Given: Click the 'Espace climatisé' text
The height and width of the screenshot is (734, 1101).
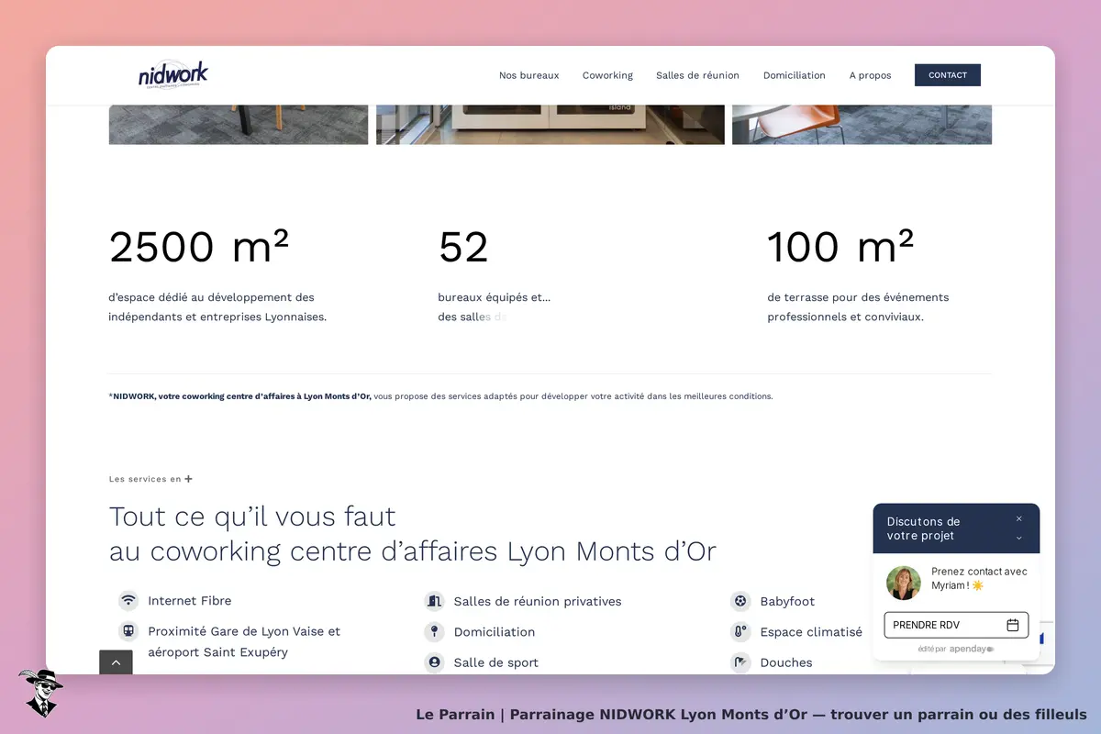Looking at the screenshot, I should click(811, 631).
